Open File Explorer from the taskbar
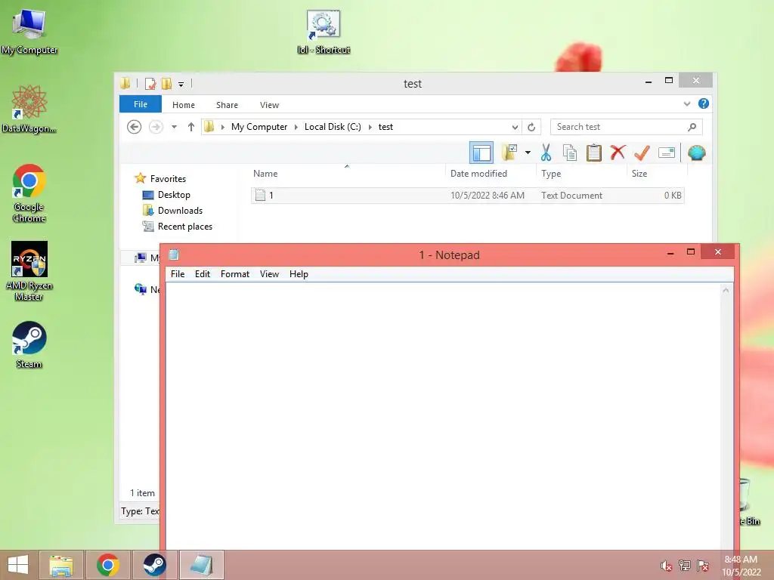Image resolution: width=774 pixels, height=580 pixels. pos(61,565)
